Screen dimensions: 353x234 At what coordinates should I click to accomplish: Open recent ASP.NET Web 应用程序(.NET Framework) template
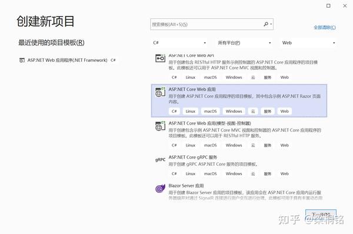click(x=68, y=60)
